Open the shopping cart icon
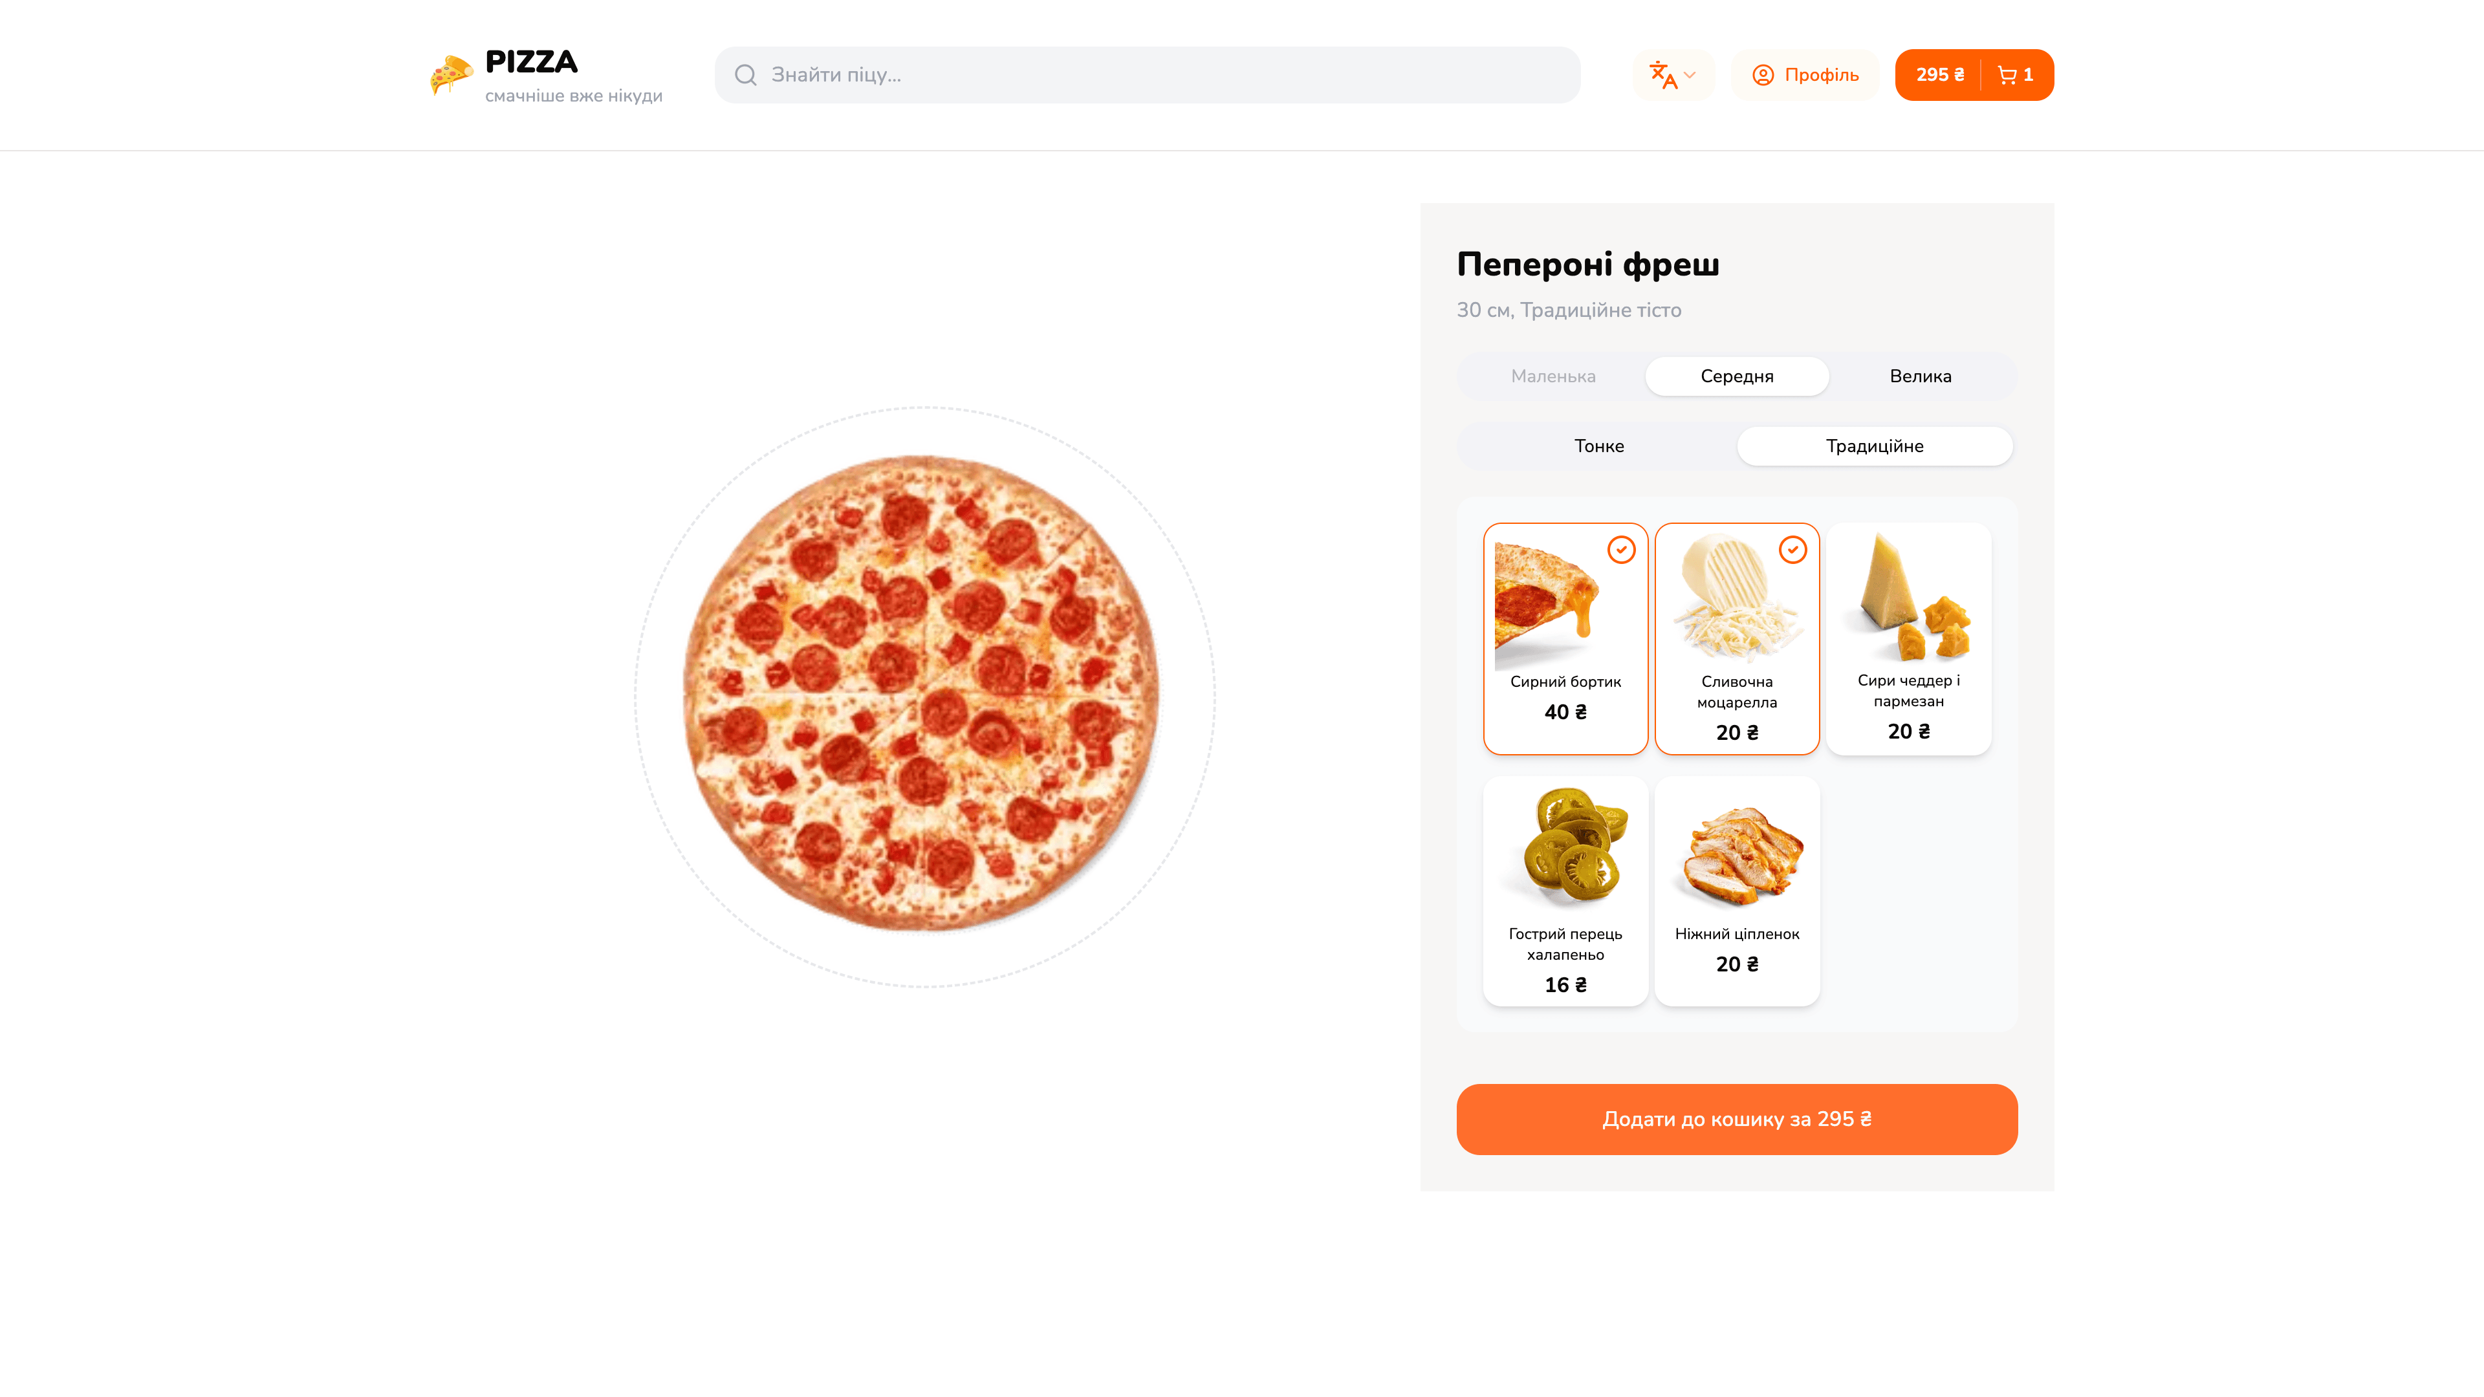 (x=2008, y=74)
